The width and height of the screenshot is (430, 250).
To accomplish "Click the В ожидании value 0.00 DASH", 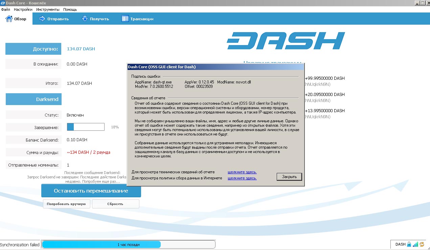I will (x=77, y=64).
